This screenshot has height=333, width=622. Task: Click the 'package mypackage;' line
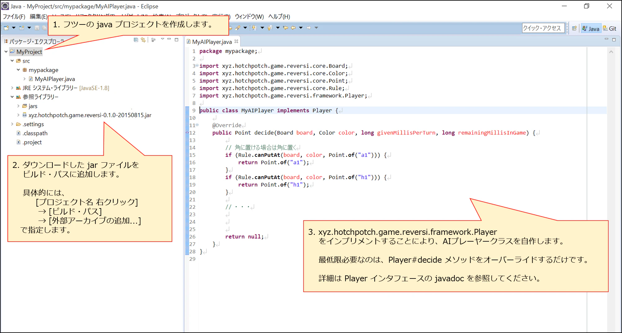coord(228,51)
